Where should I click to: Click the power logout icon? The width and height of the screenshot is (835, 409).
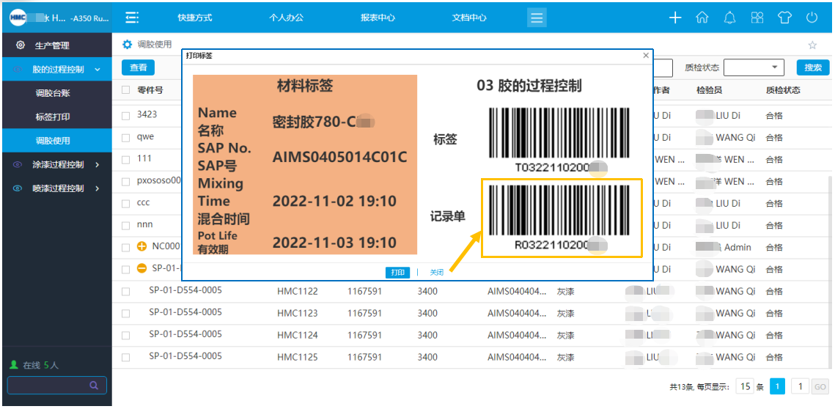pyautogui.click(x=812, y=18)
